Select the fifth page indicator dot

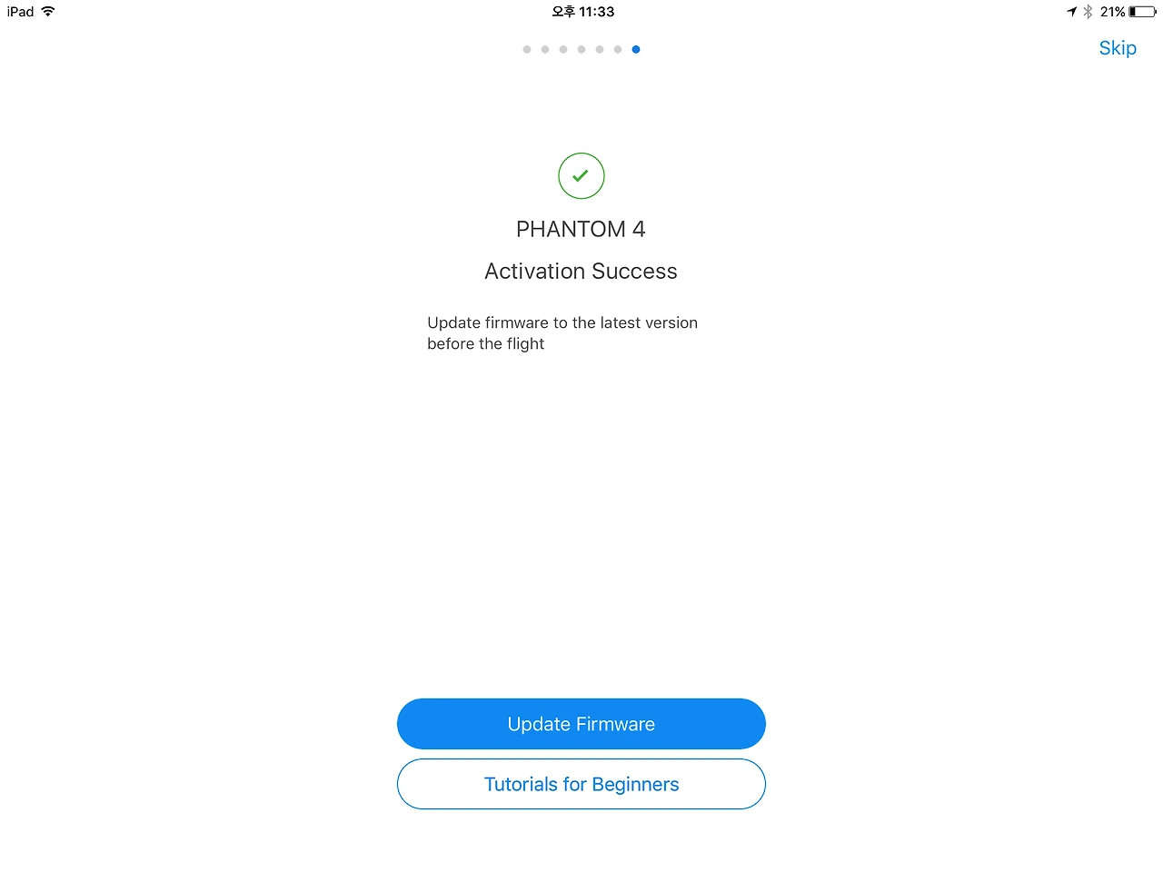600,50
